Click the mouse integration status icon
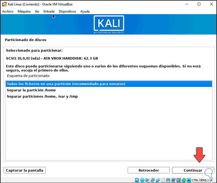The height and width of the screenshot is (183, 217). click(184, 180)
